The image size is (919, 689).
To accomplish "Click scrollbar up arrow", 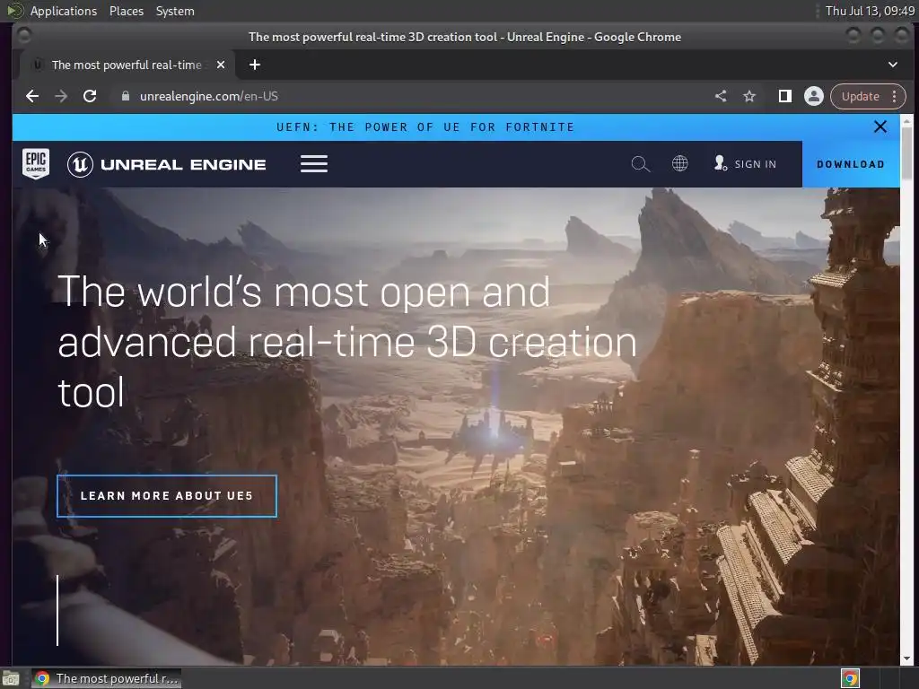I will click(906, 120).
